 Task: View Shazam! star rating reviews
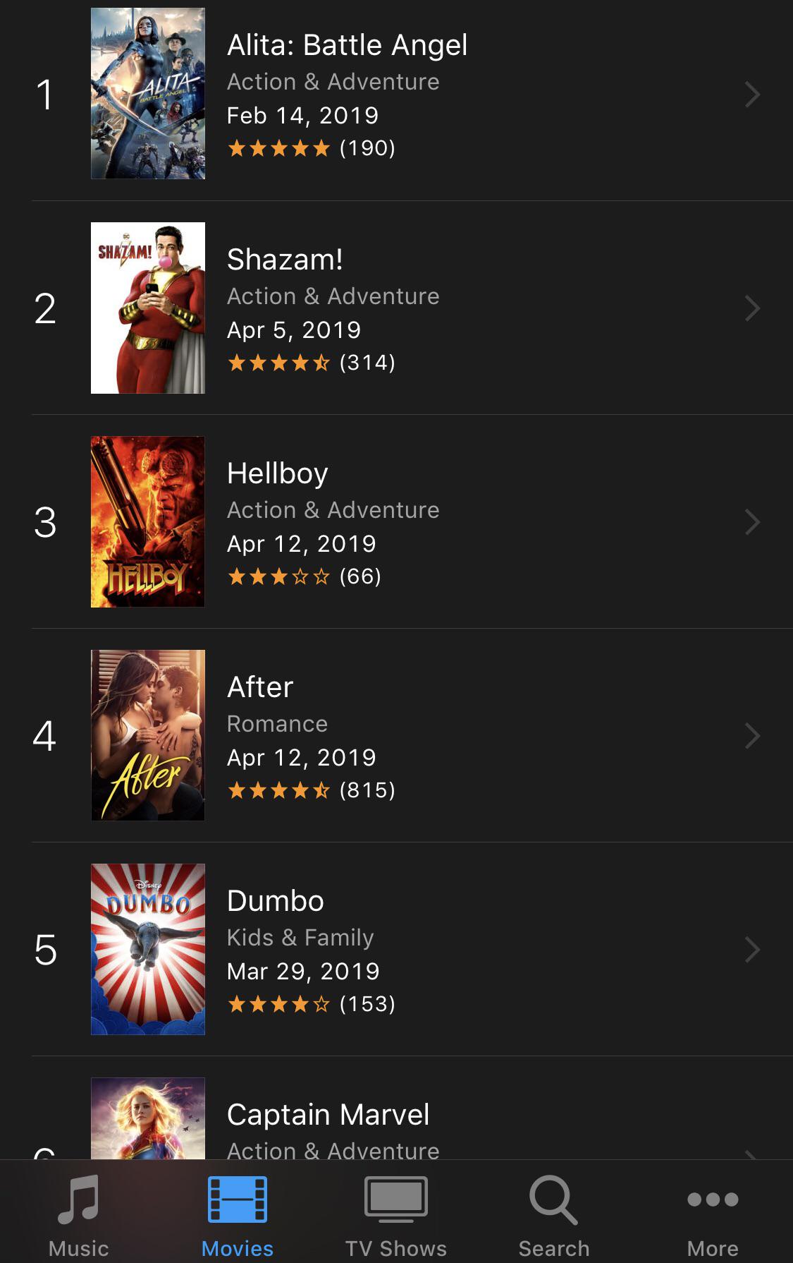(311, 363)
